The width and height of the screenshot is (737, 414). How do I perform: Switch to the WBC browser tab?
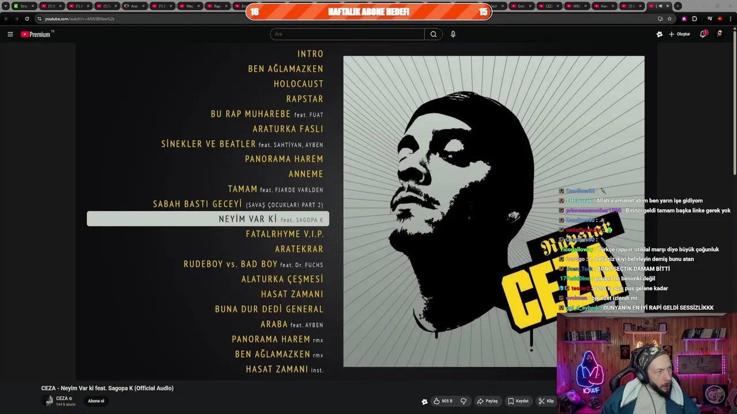pyautogui.click(x=576, y=6)
